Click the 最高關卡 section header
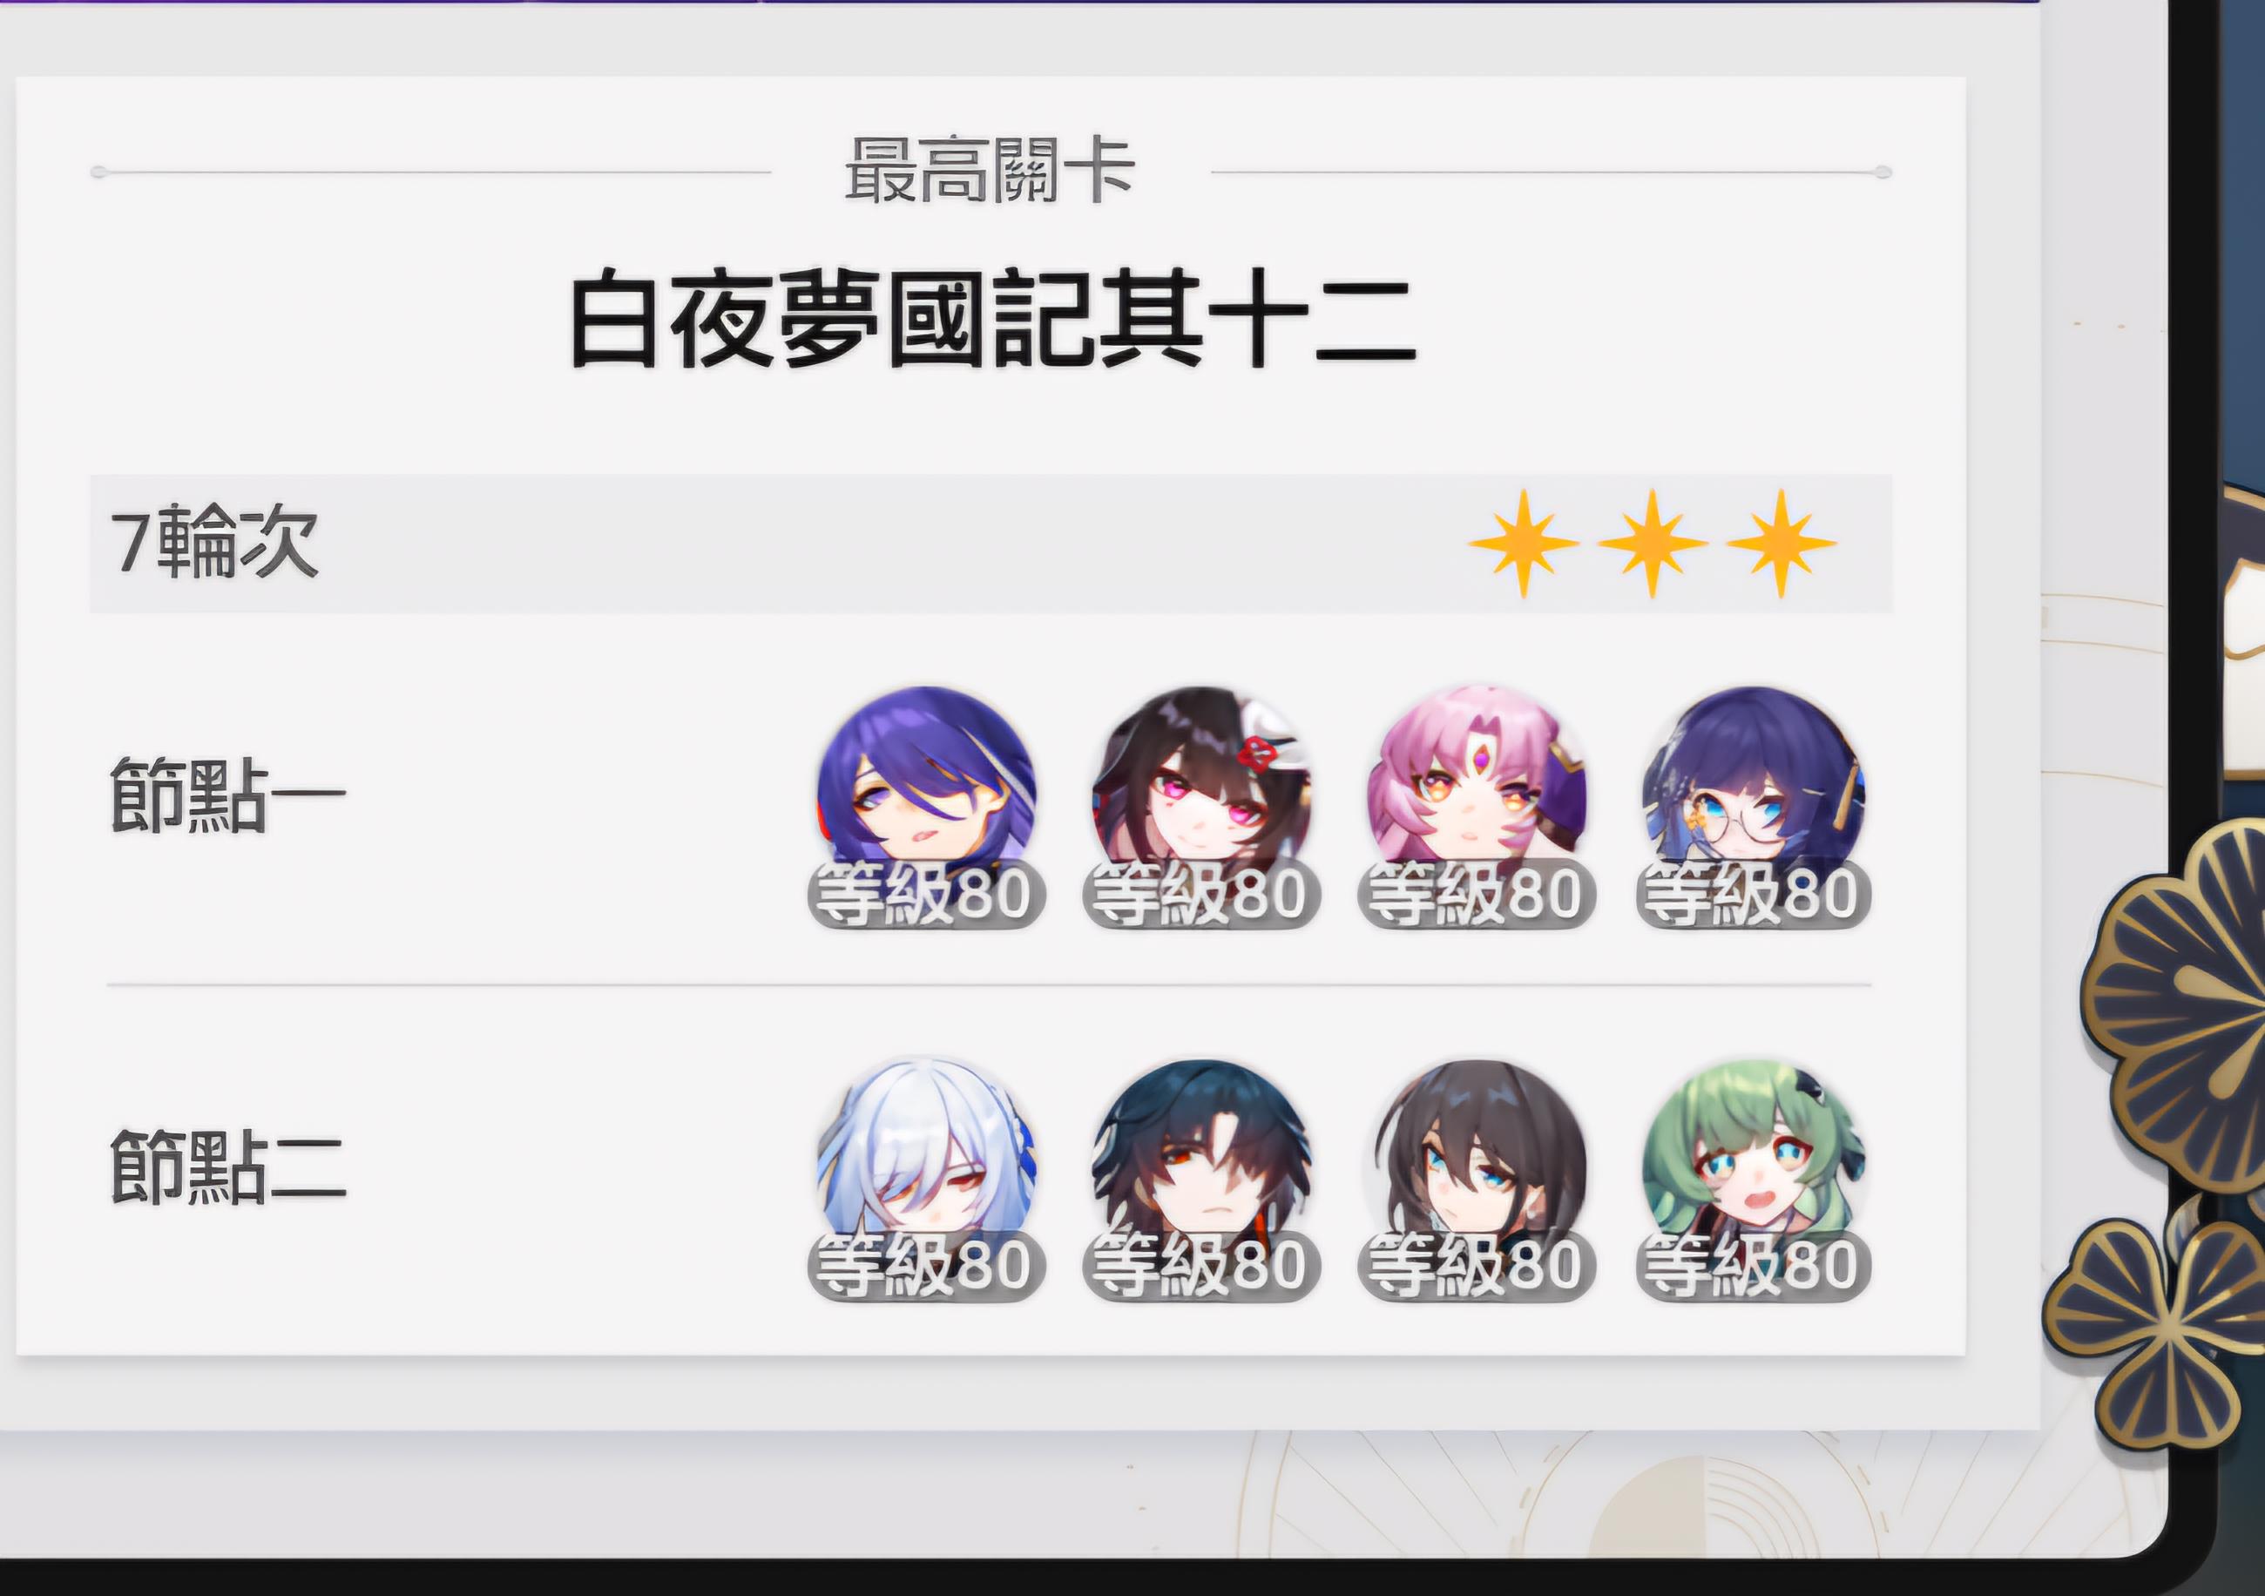2265x1596 pixels. pyautogui.click(x=990, y=172)
